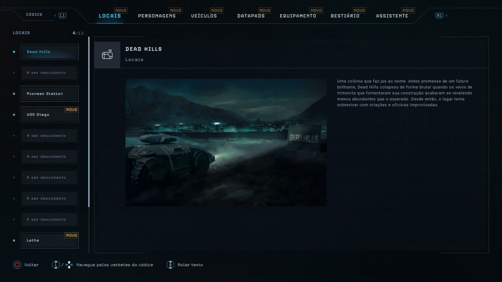Image resolution: width=502 pixels, height=282 pixels.
Task: Click the 4/13 discovered counter
Action: click(x=78, y=33)
